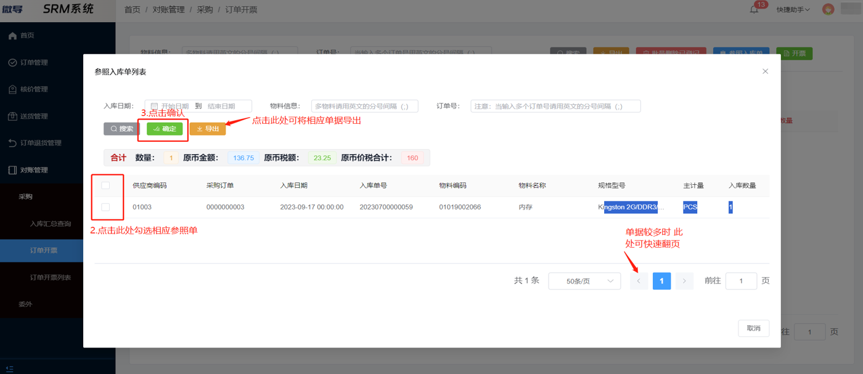Image resolution: width=863 pixels, height=374 pixels.
Task: Click the 送货管理 sidebar icon
Action: coord(12,116)
